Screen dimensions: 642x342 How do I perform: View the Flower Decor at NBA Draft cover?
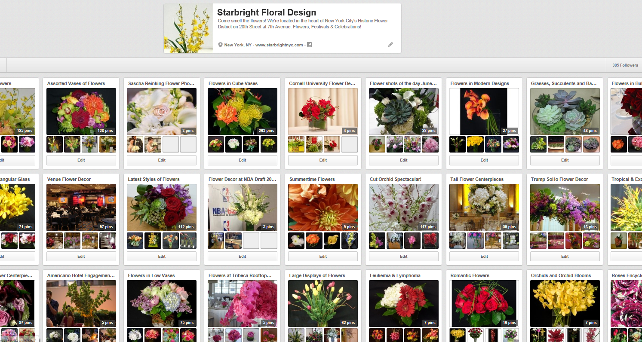coord(243,208)
